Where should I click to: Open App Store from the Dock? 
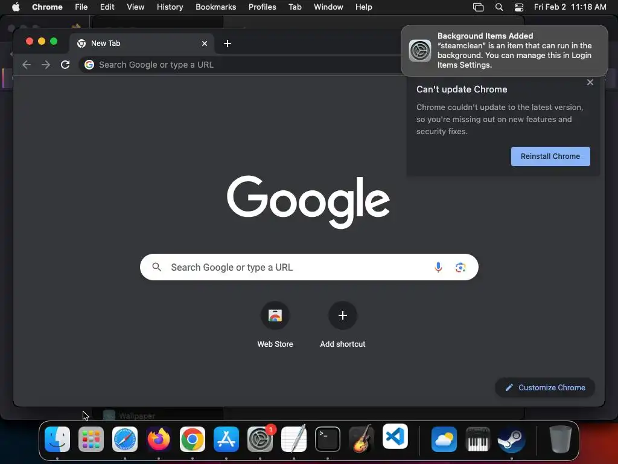226,439
